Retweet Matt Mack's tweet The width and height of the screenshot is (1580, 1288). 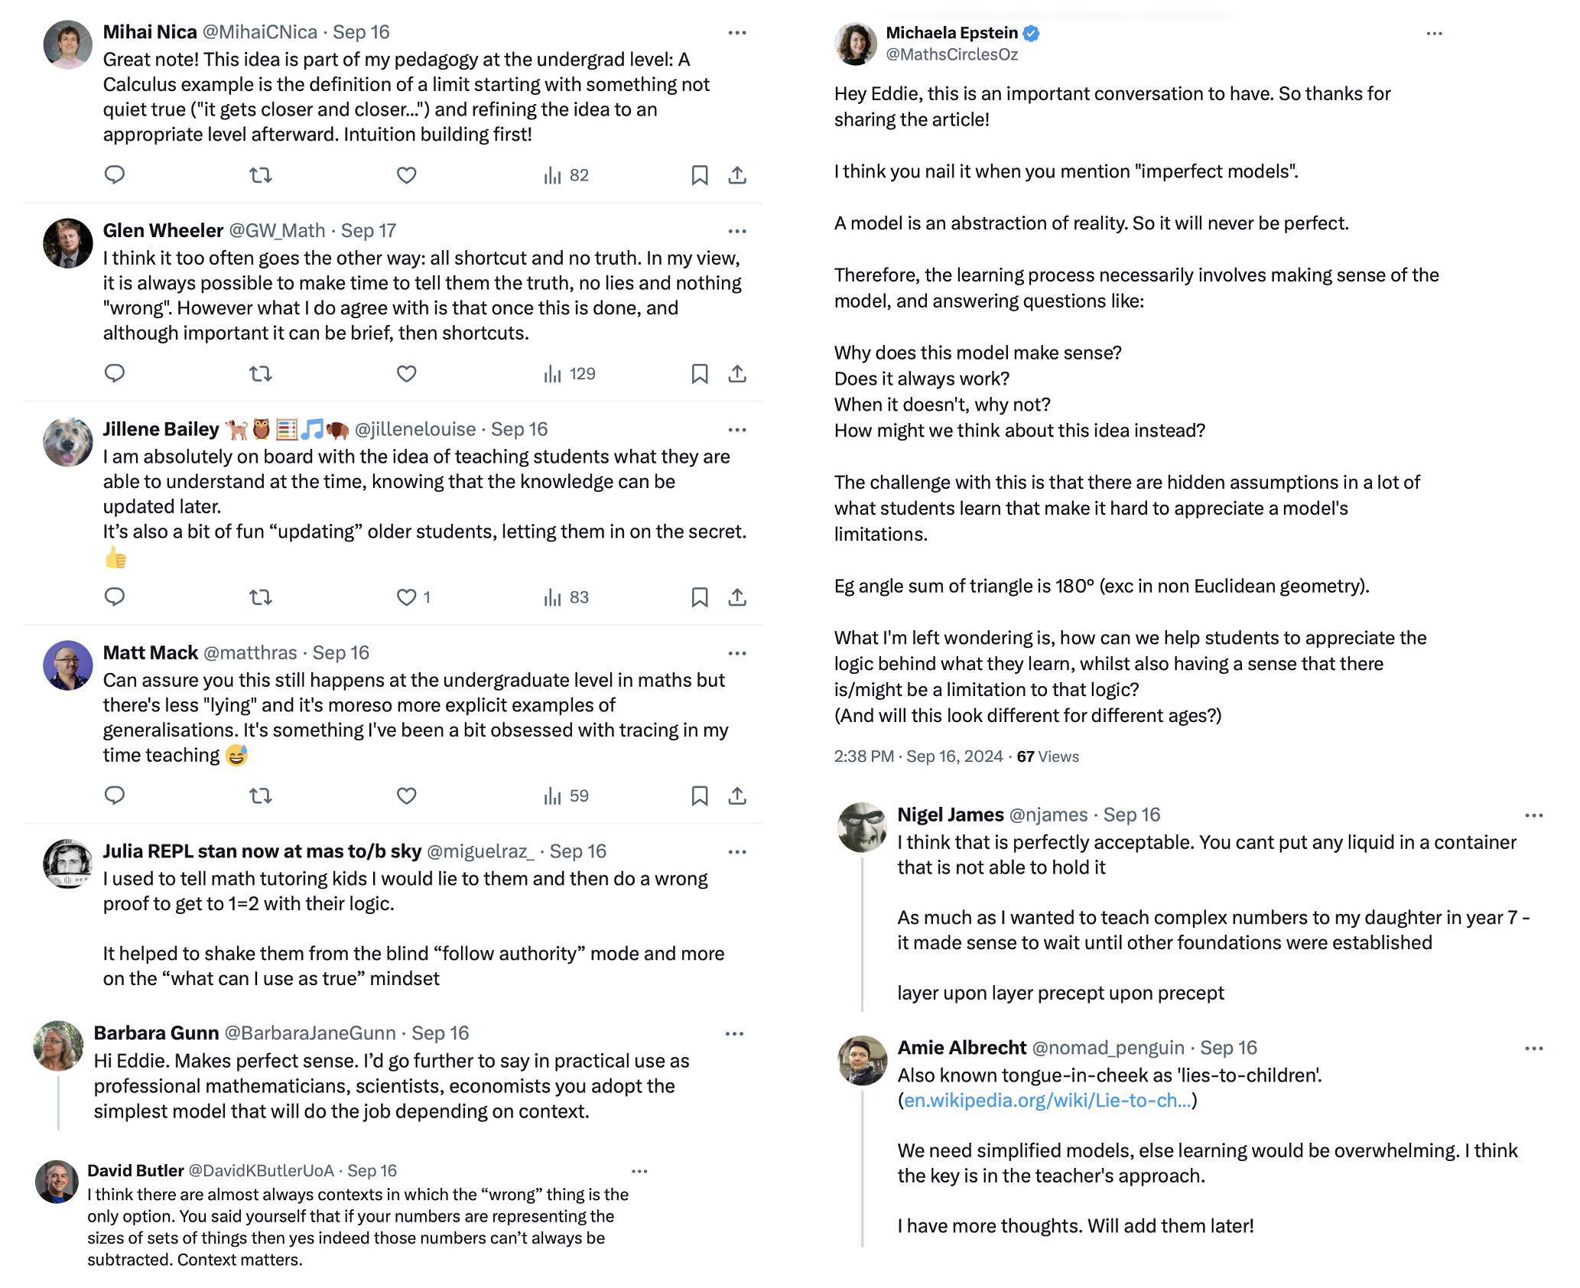tap(261, 796)
